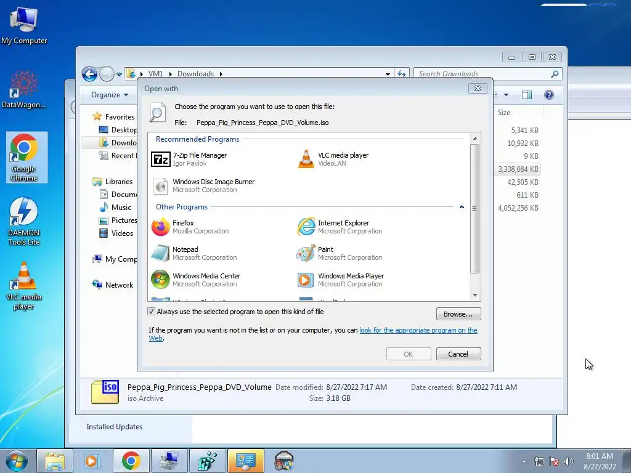The image size is (631, 473).
Task: Open Windows Explorer from taskbar
Action: coord(55,461)
